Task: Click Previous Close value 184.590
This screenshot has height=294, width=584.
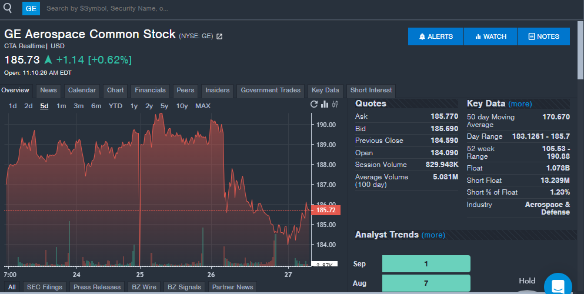Action: point(445,141)
